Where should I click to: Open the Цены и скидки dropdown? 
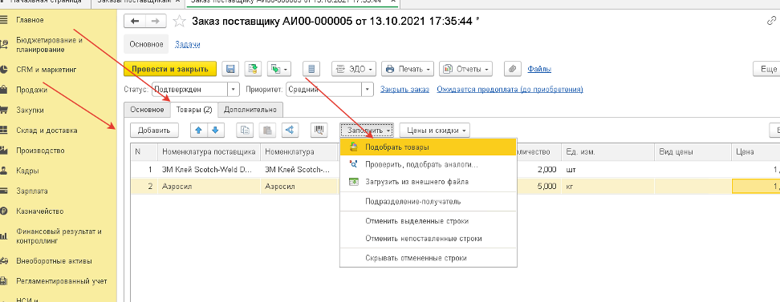coord(435,131)
